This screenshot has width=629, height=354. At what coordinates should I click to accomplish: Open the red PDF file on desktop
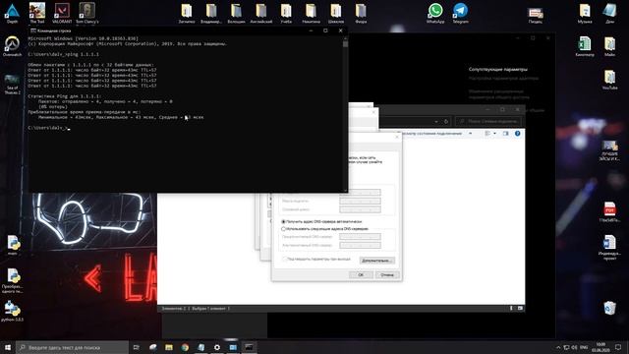pyautogui.click(x=609, y=212)
